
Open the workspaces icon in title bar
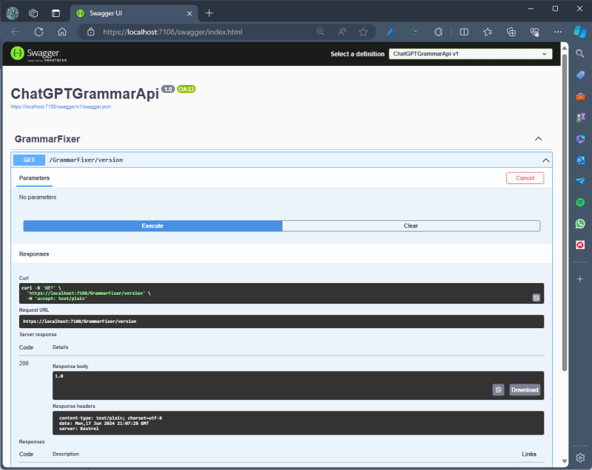[x=33, y=13]
